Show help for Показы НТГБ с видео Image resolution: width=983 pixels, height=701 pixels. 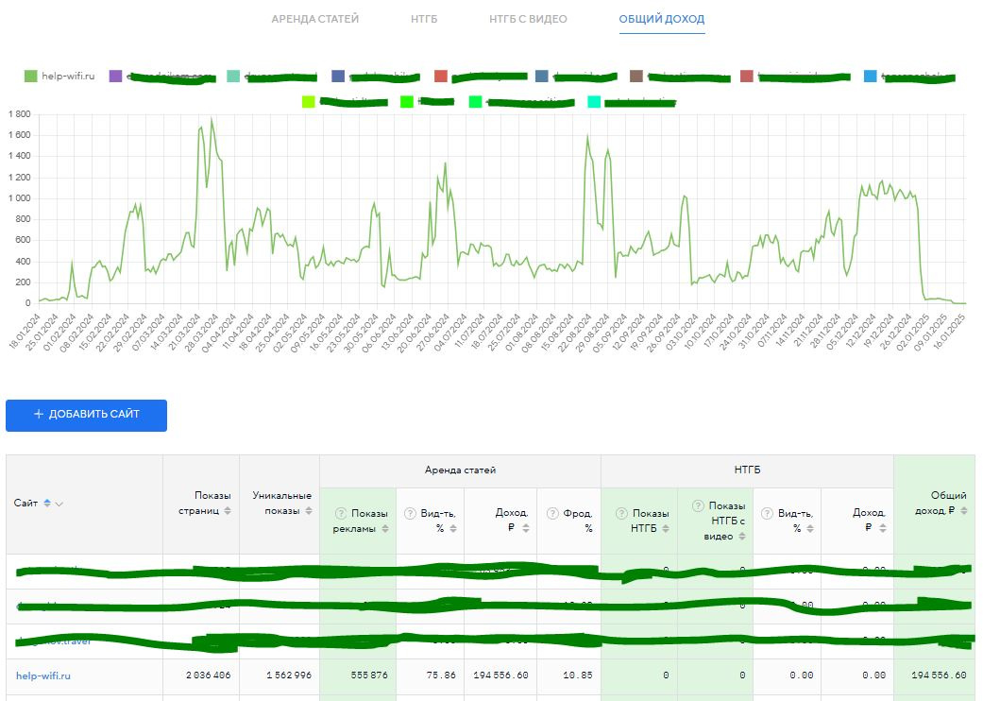click(698, 505)
